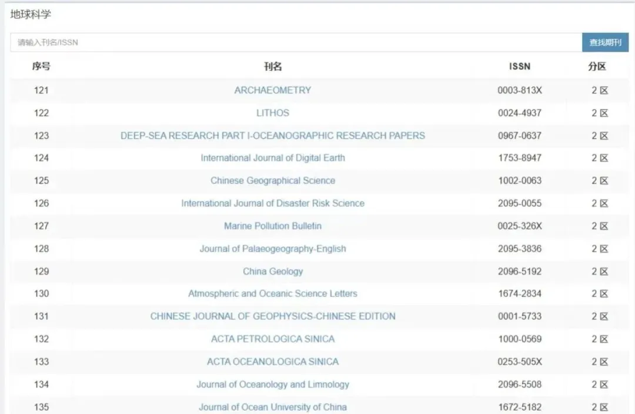
Task: Select ISSN 1672-5182 cell
Action: point(520,407)
